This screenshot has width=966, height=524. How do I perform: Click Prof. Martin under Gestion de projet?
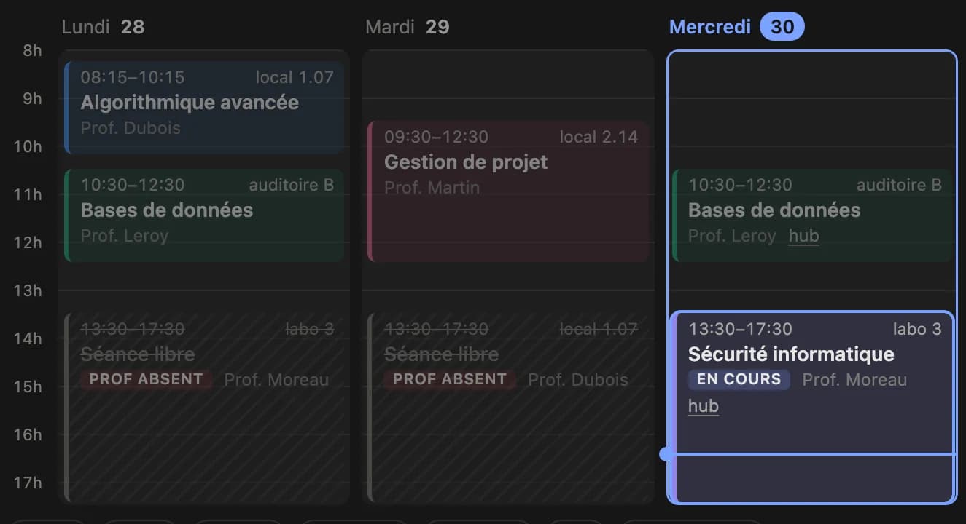point(432,188)
